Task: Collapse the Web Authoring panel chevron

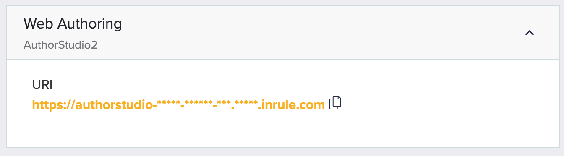Action: (530, 33)
